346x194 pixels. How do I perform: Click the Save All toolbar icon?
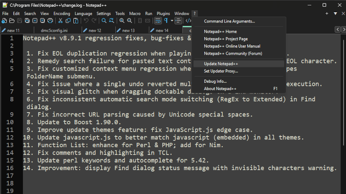tap(27, 20)
